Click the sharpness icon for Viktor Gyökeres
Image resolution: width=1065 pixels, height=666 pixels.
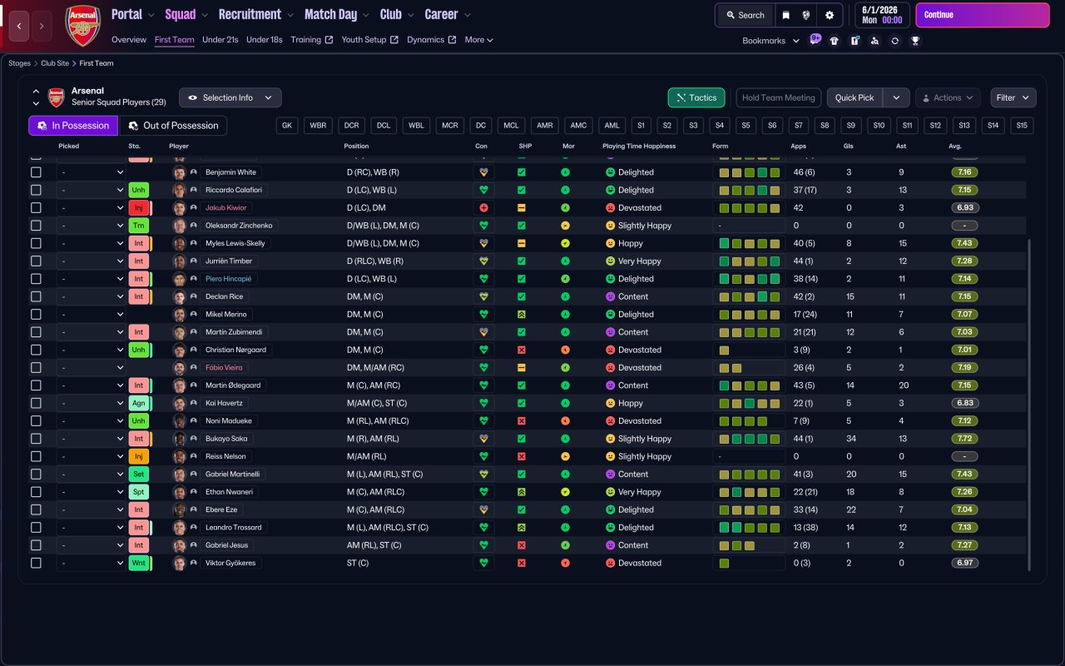pos(522,563)
